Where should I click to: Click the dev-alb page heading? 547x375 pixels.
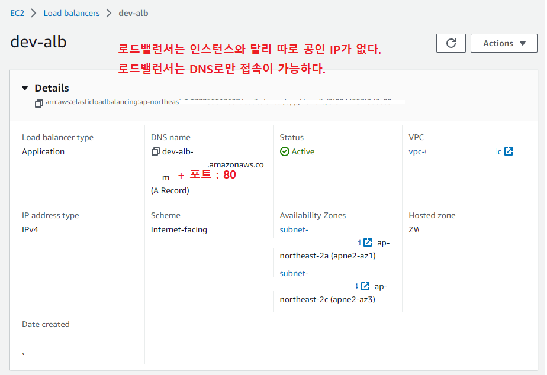38,42
